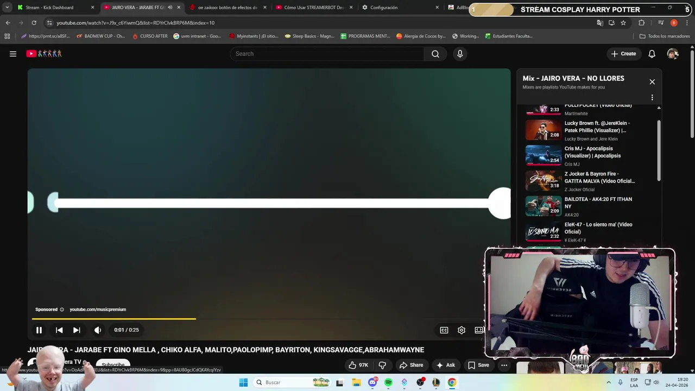Open the account avatar menu

coord(673,54)
